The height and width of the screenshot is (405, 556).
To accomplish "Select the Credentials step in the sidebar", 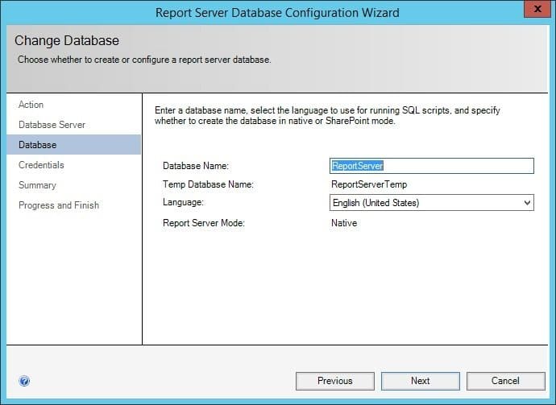I will coord(41,165).
